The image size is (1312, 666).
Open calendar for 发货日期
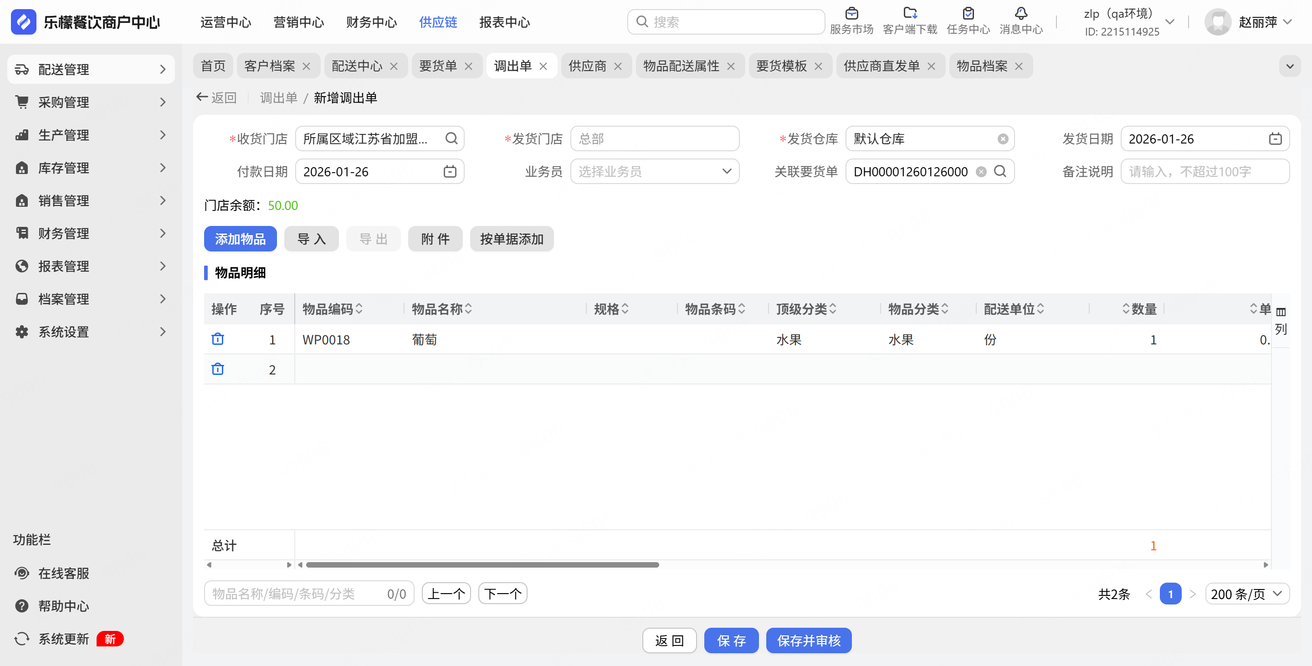pyautogui.click(x=1275, y=139)
